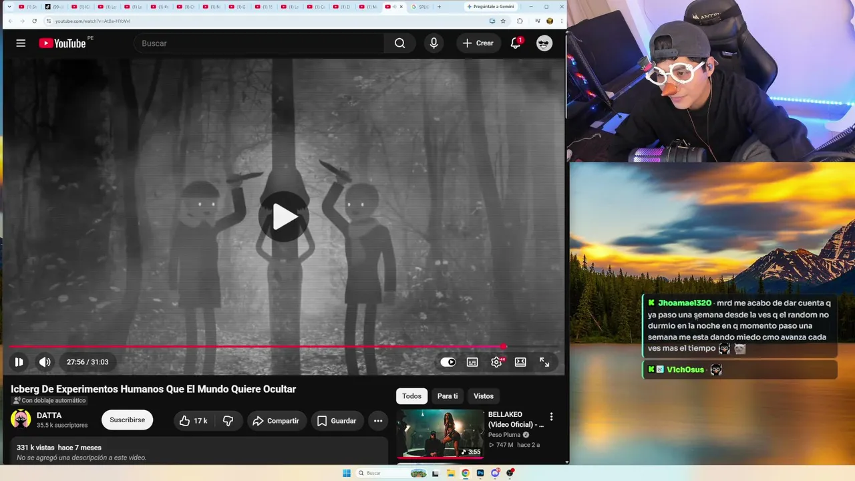Toggle subtitles in the player
The height and width of the screenshot is (481, 855).
(x=472, y=362)
